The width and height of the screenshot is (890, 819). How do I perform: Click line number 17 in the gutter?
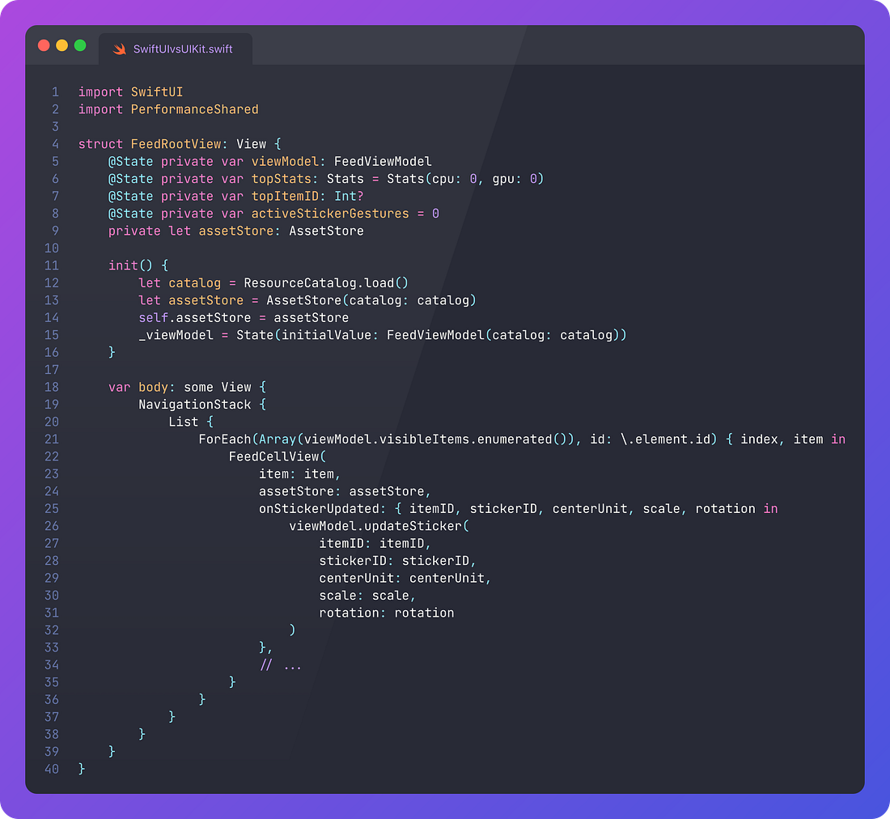(52, 370)
